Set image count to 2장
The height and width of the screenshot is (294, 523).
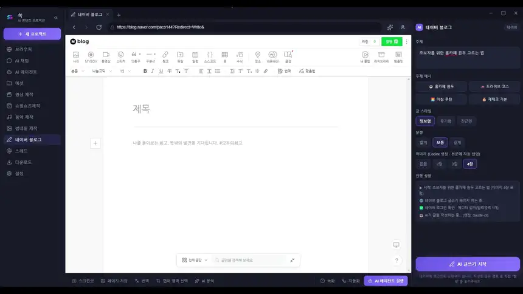pos(439,164)
